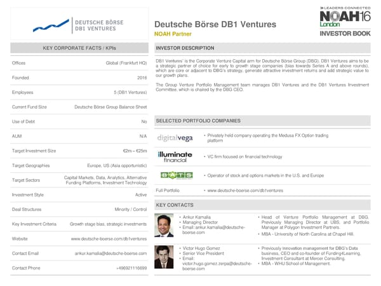Select the SELECTED PORTFOLIO COMPANIES header

(197, 120)
